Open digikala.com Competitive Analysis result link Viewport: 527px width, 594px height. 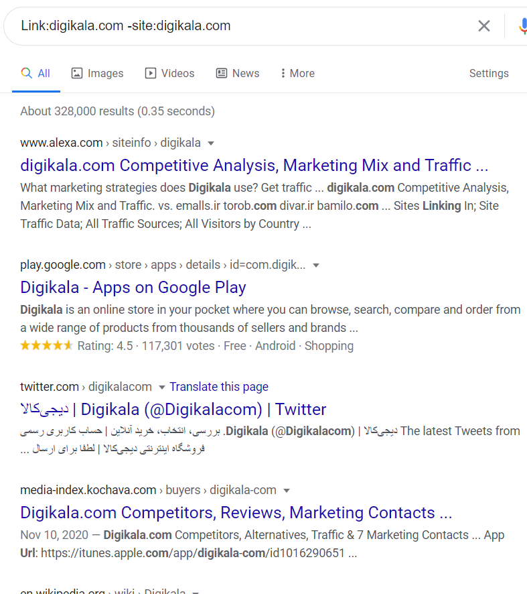click(254, 165)
